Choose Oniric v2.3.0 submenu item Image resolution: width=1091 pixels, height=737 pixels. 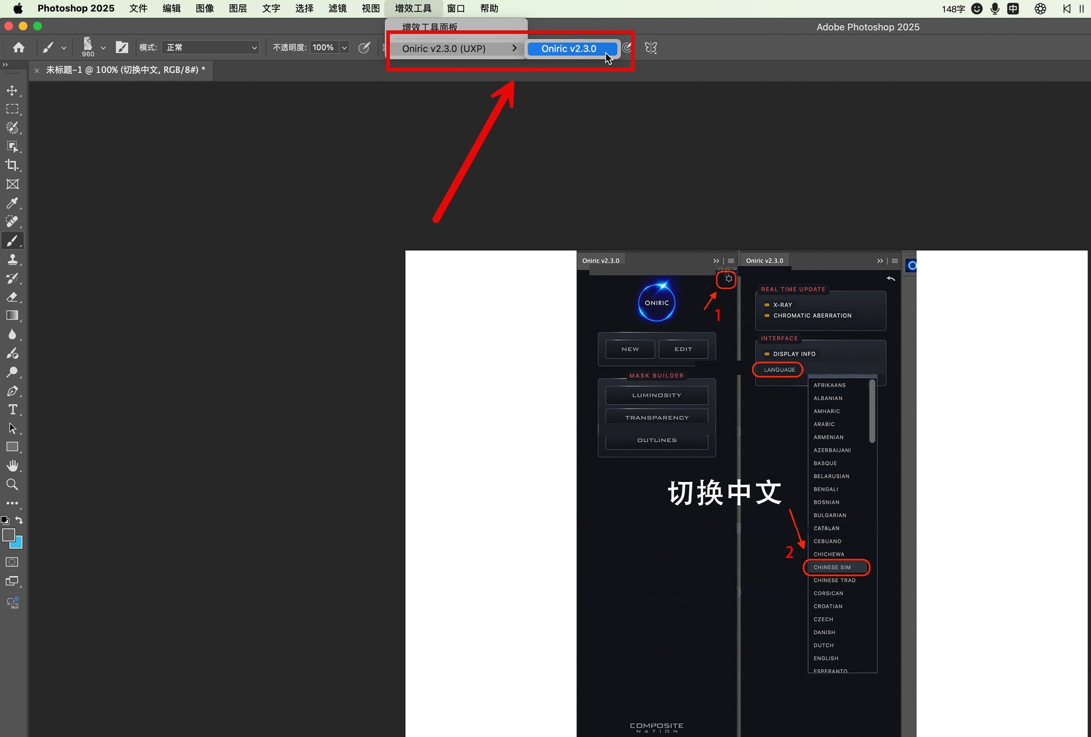click(572, 48)
